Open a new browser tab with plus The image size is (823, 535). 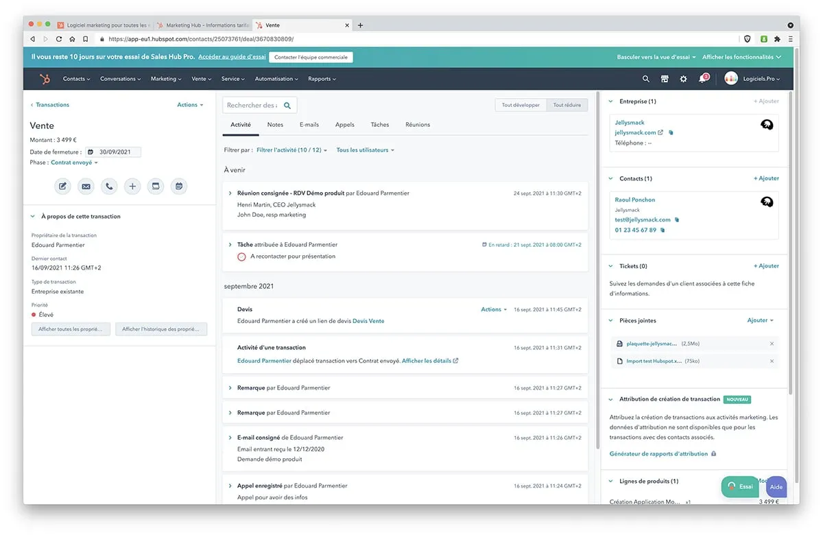(361, 25)
